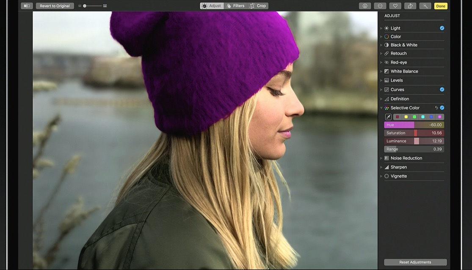The image size is (472, 270).
Task: Expand the Curves section
Action: click(x=381, y=90)
